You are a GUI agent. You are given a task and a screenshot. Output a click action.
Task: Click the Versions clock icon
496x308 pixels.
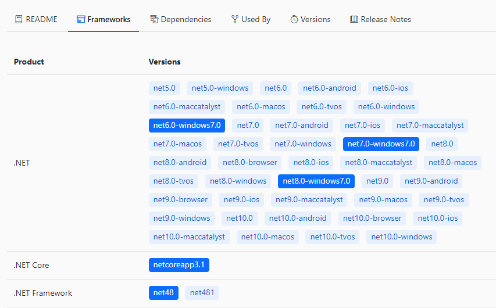point(294,19)
